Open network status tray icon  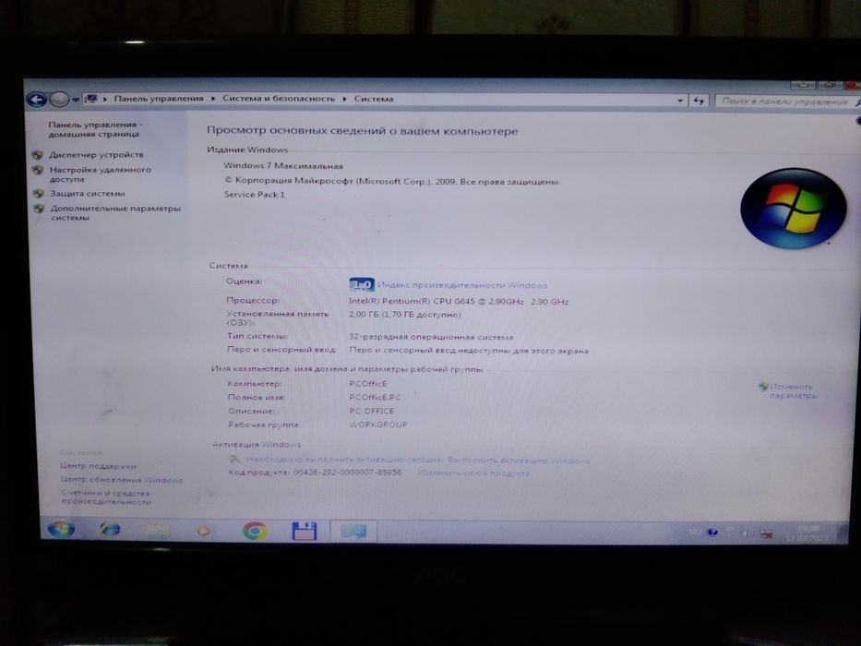click(767, 534)
